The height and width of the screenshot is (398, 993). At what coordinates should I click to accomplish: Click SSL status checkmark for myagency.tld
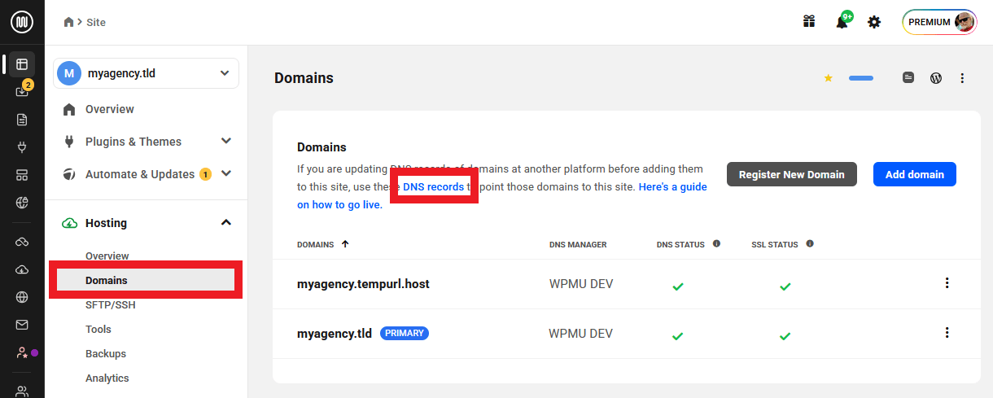point(785,335)
